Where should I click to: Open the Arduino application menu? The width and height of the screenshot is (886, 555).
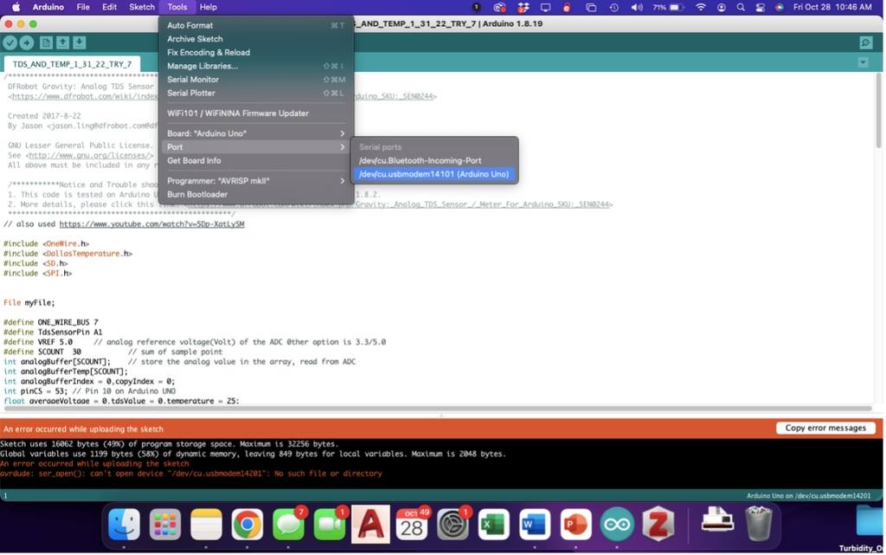(48, 7)
